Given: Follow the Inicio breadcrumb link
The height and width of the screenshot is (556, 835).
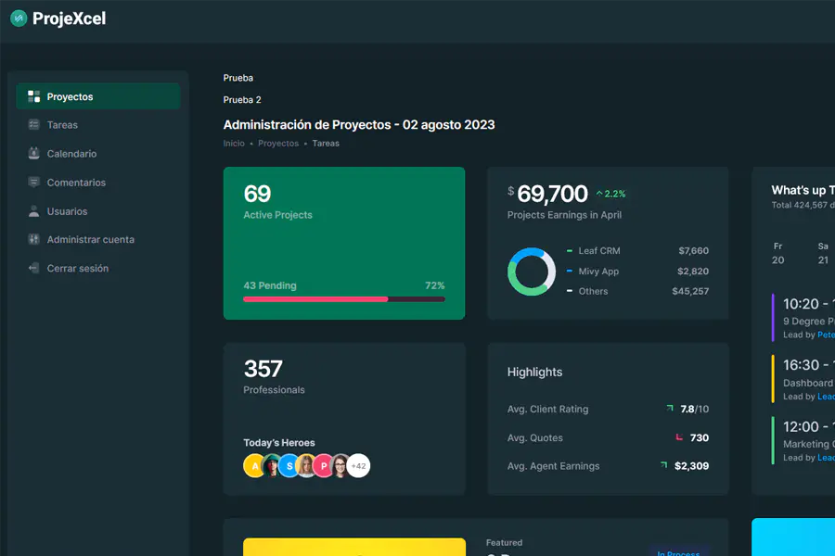Looking at the screenshot, I should (x=234, y=143).
